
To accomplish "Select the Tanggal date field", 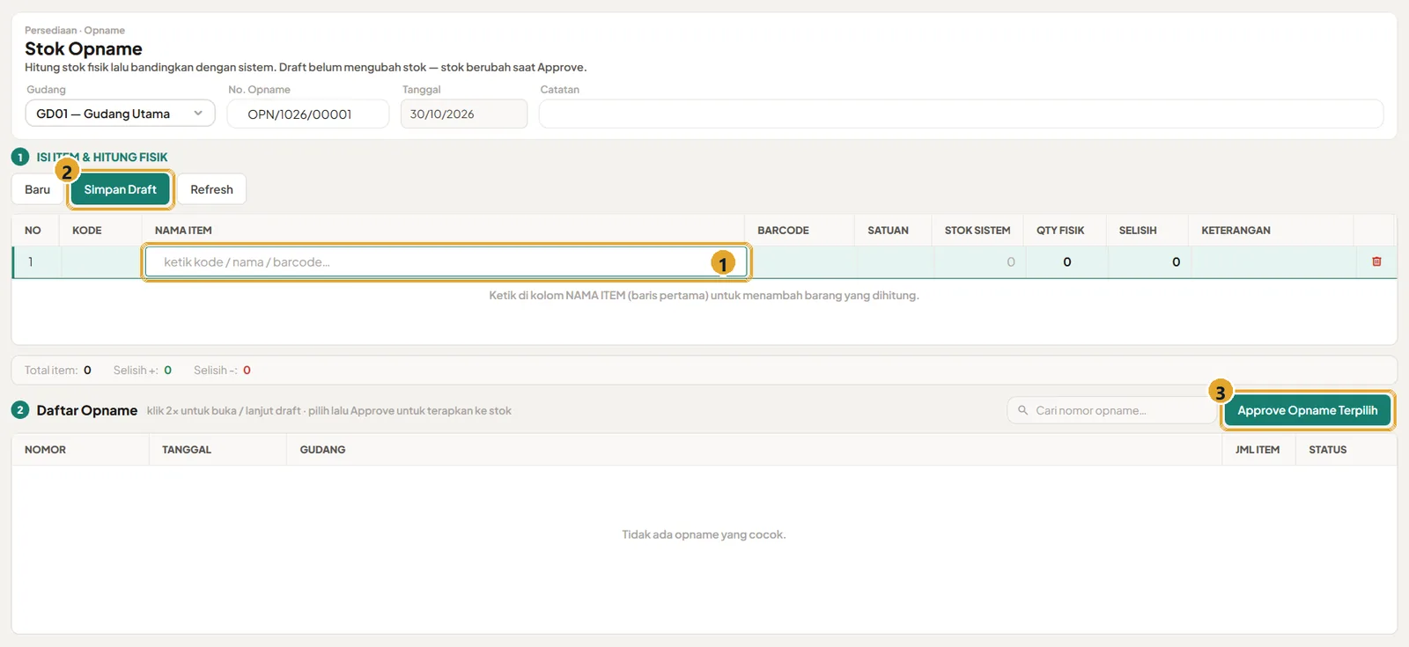I will click(464, 114).
